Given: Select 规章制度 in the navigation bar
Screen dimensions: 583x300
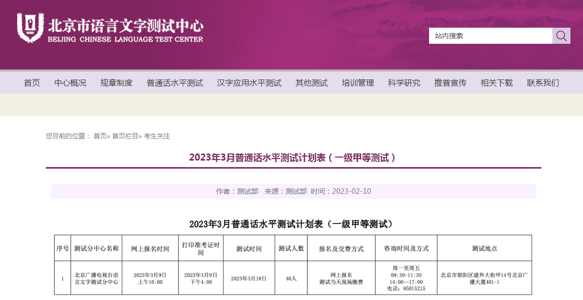Looking at the screenshot, I should coord(116,83).
